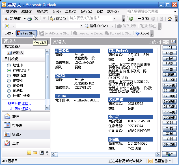Screen dimensions: 179x165
Task: Open 行事曆 calendar navigation button
Action: point(26,125)
